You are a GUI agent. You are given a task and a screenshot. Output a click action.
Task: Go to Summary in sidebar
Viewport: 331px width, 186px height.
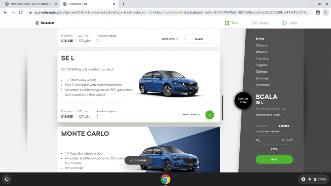[262, 85]
